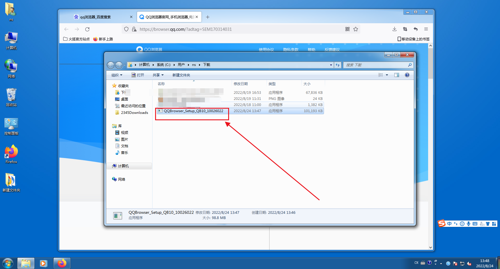Click 收藏夹 header in sidebar
The image size is (500, 269).
point(120,86)
